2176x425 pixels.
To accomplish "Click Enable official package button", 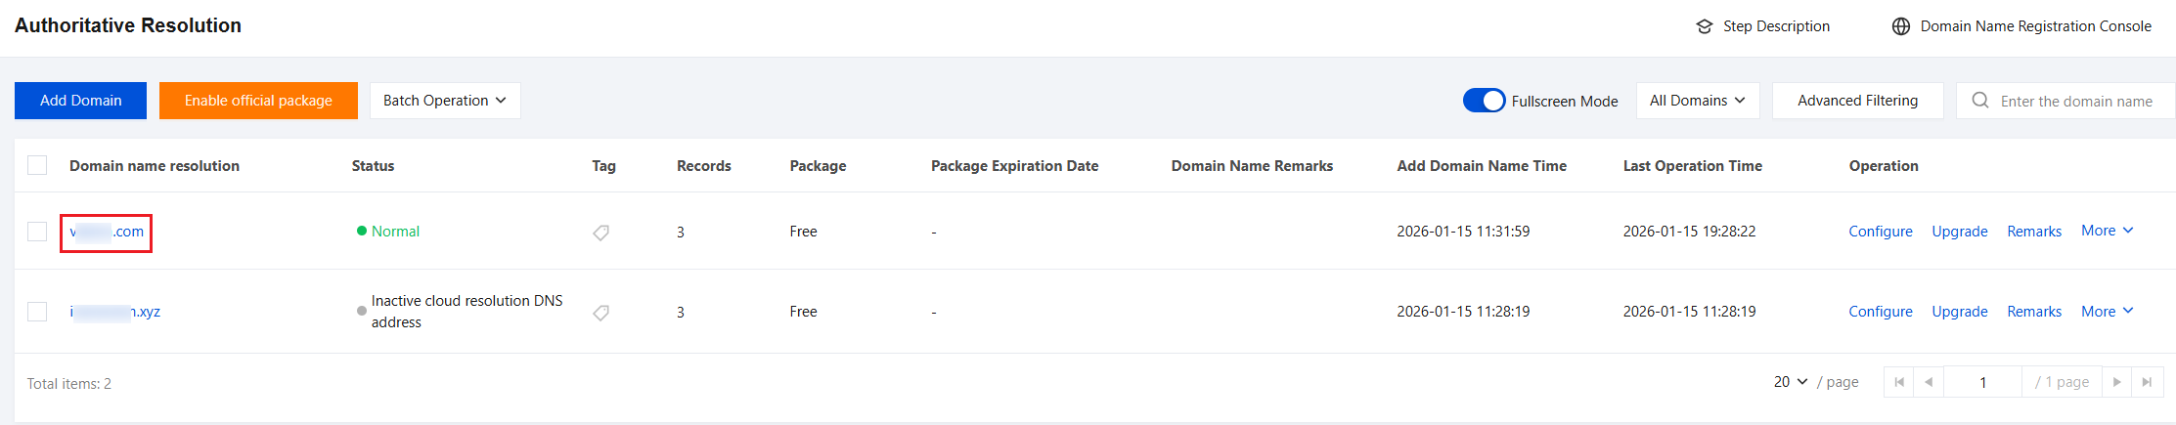I will pyautogui.click(x=258, y=101).
